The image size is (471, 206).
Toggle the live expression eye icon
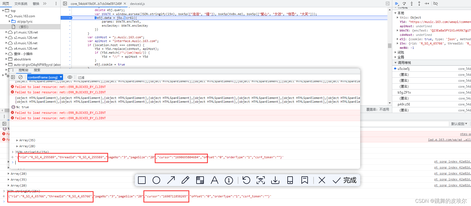click(70, 77)
